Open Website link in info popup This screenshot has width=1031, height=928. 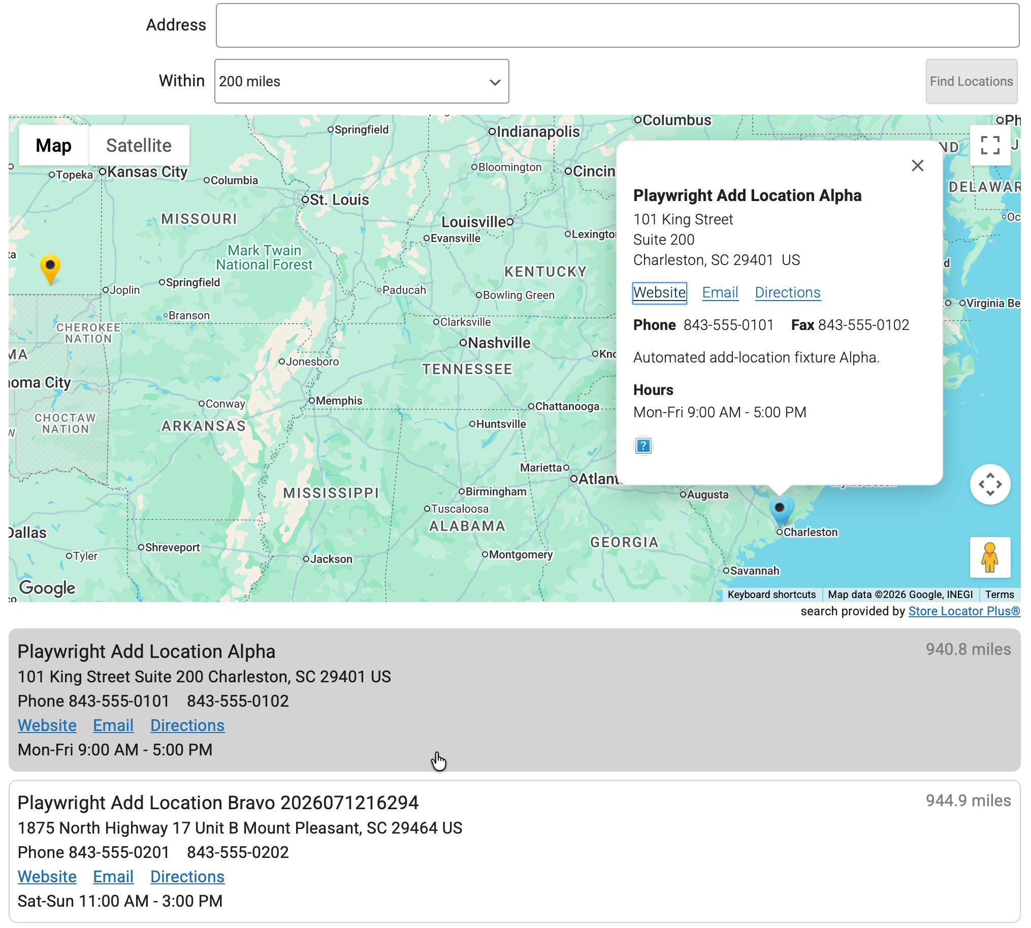(659, 293)
